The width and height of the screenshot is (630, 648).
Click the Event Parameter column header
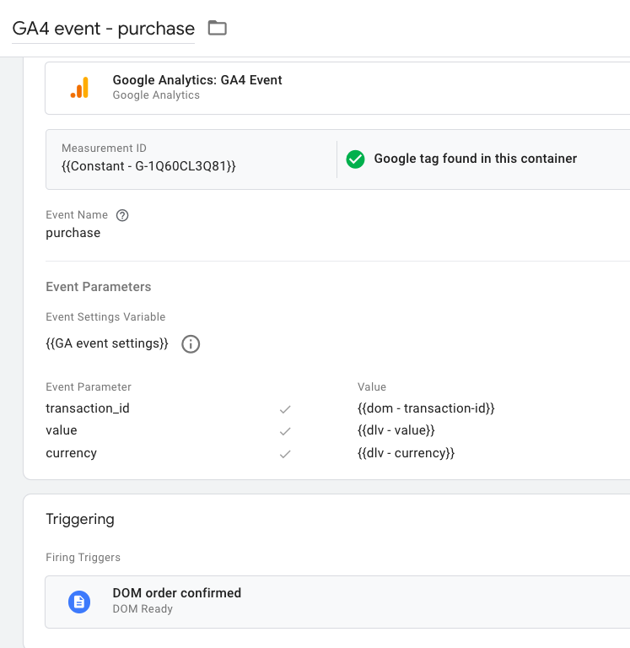click(x=89, y=386)
